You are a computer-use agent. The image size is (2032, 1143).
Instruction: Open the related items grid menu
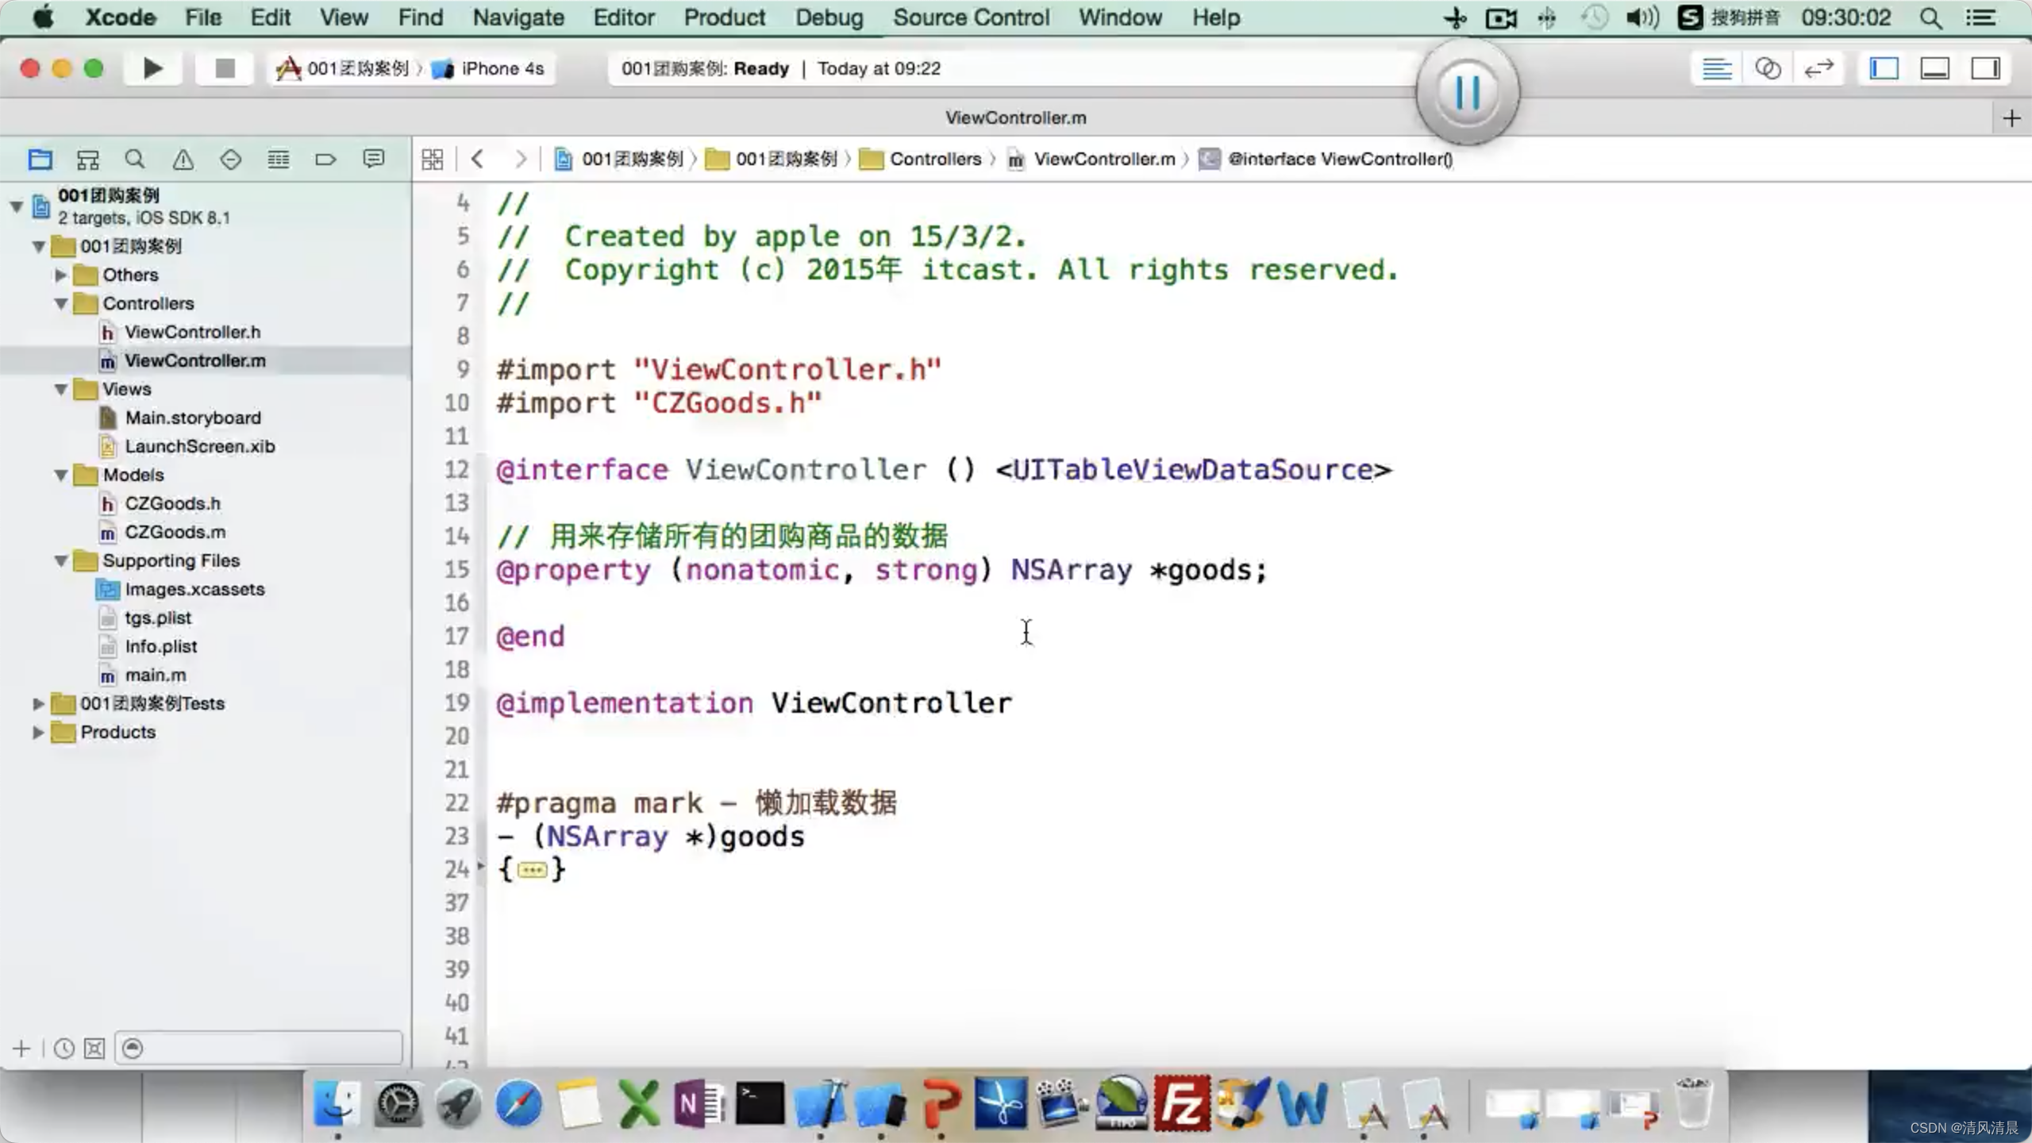433,160
